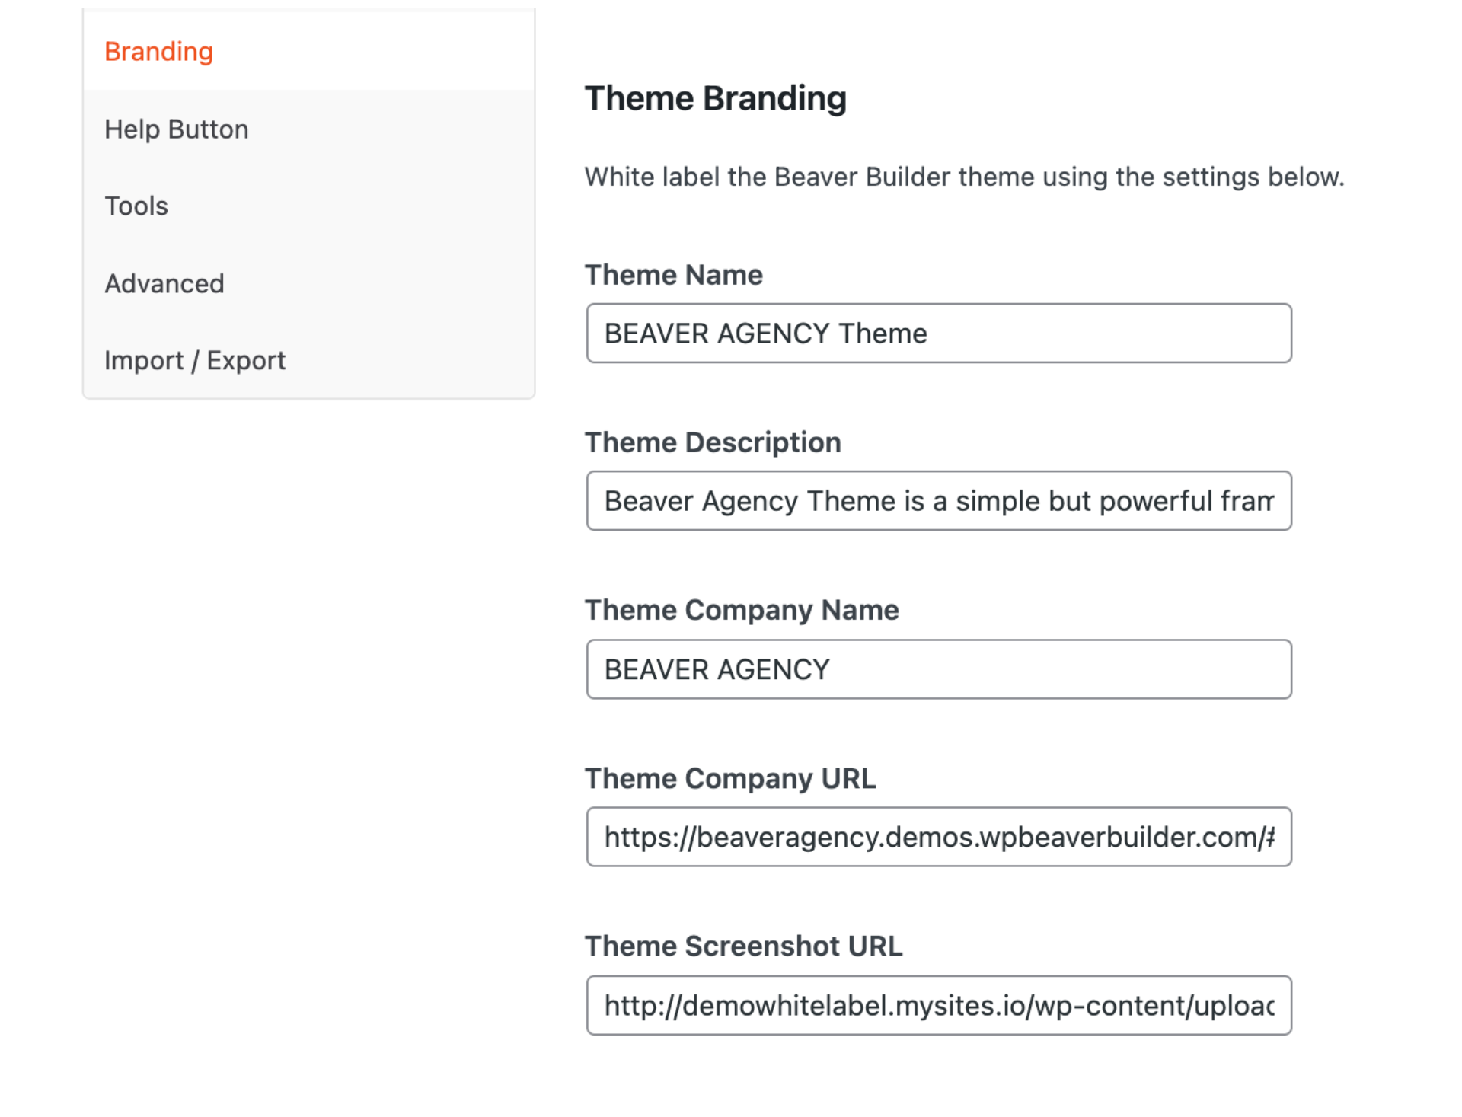The width and height of the screenshot is (1462, 1117).
Task: Click into the Theme Screenshot URL field
Action: (938, 1005)
